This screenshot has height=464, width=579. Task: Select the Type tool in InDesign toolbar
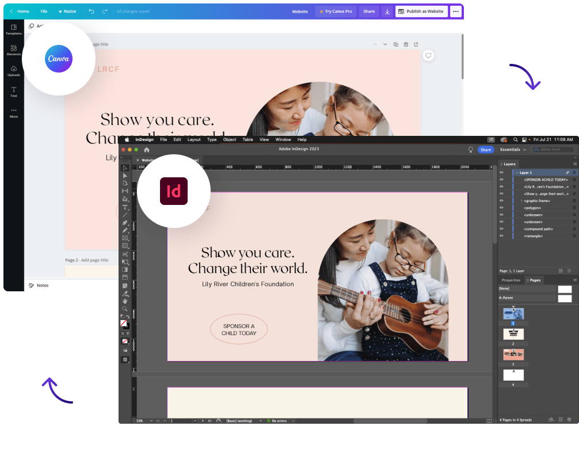[125, 207]
